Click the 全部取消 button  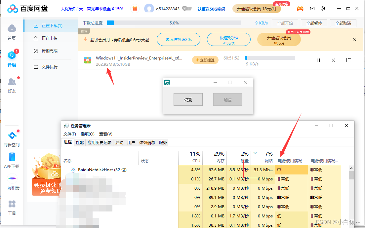343,23
